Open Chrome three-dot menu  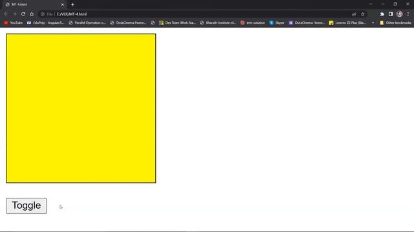click(x=408, y=14)
